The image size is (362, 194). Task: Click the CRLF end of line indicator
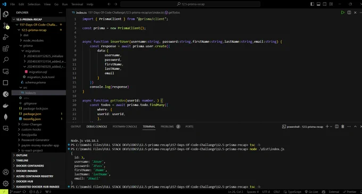click(277, 192)
